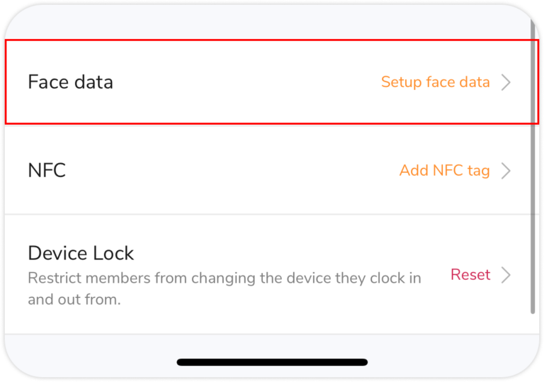Tap the black home indicator bar

(272, 362)
